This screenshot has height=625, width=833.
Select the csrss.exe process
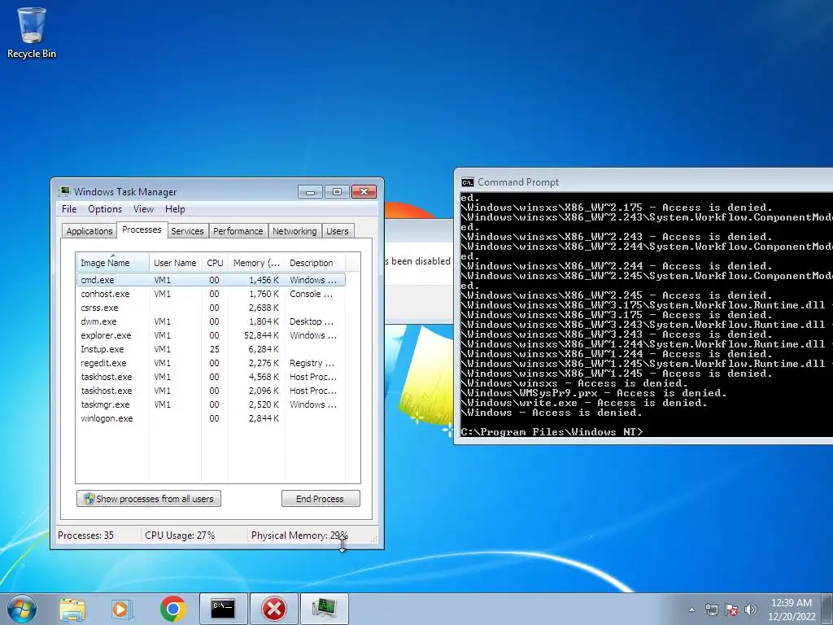[x=211, y=308]
